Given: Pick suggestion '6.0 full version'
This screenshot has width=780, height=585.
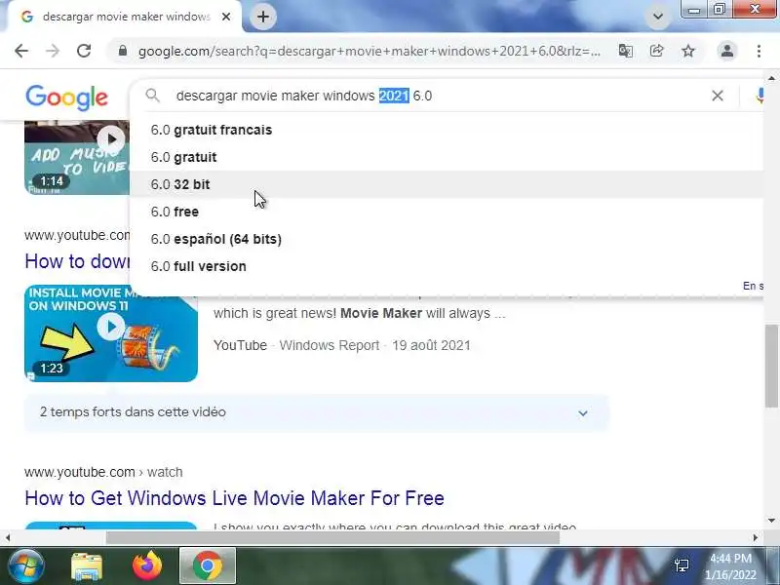Looking at the screenshot, I should 447,266.
